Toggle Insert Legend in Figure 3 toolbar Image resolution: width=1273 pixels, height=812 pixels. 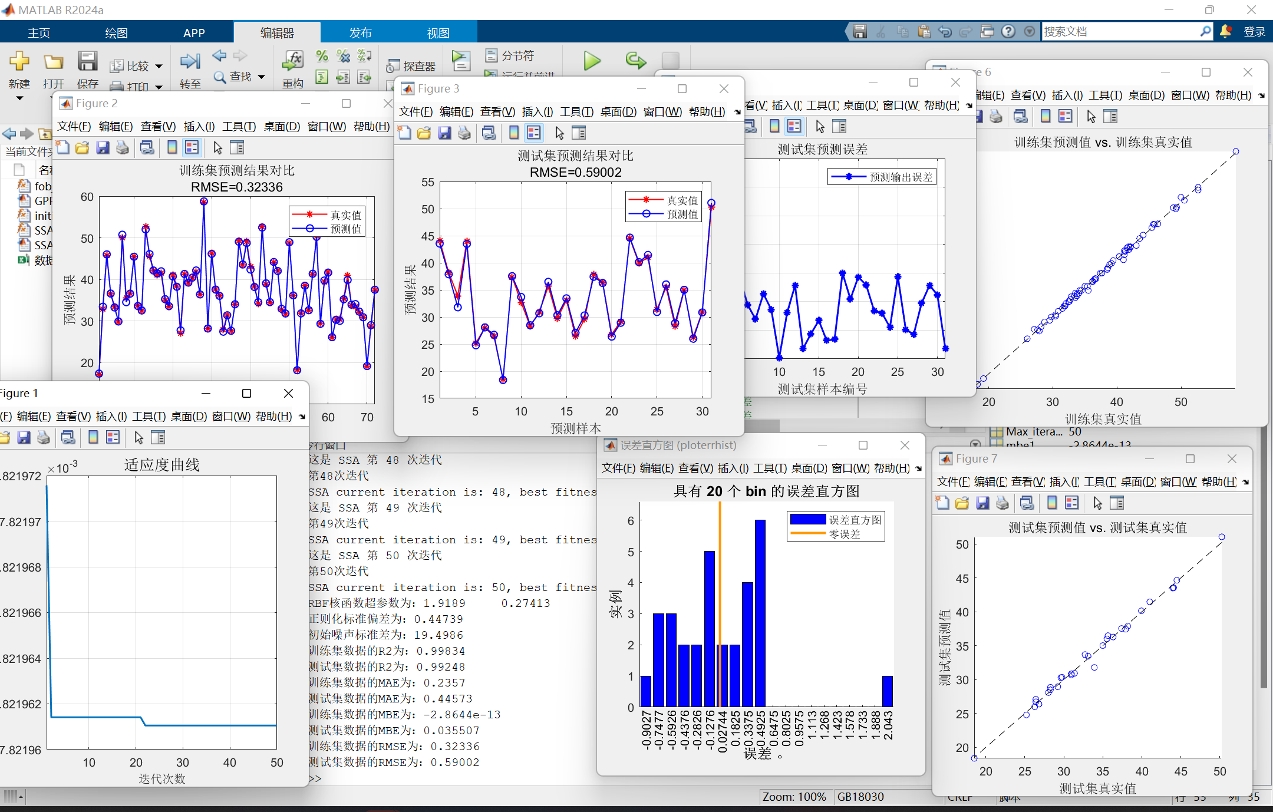click(x=534, y=133)
